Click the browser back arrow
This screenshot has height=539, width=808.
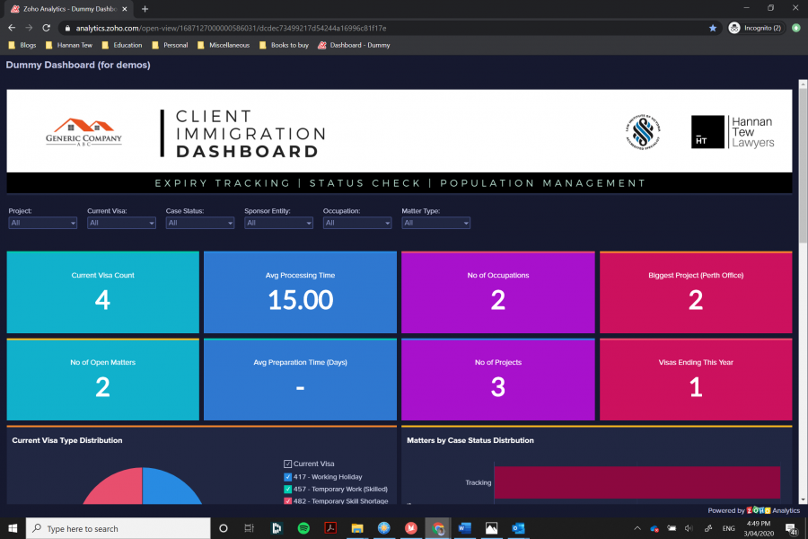(10, 28)
